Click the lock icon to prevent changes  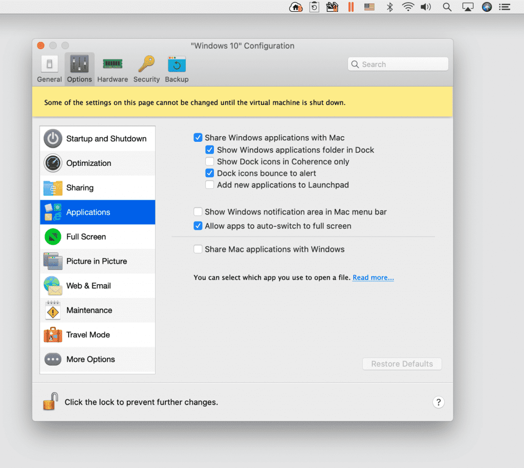[x=49, y=401]
